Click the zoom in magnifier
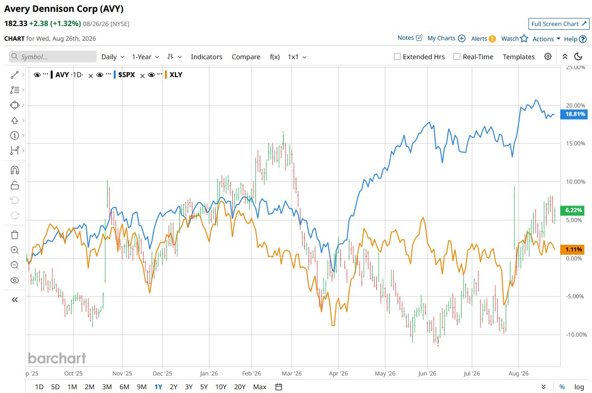The width and height of the screenshot is (592, 393). (14, 250)
